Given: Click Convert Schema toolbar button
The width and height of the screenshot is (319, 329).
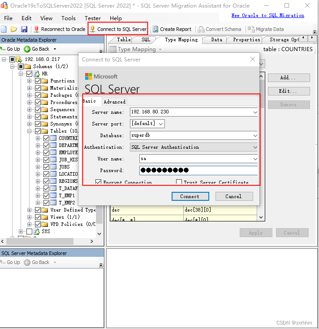Looking at the screenshot, I should pos(220,29).
